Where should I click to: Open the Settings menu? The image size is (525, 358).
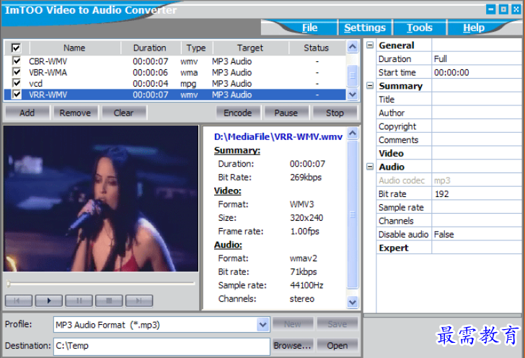(365, 28)
